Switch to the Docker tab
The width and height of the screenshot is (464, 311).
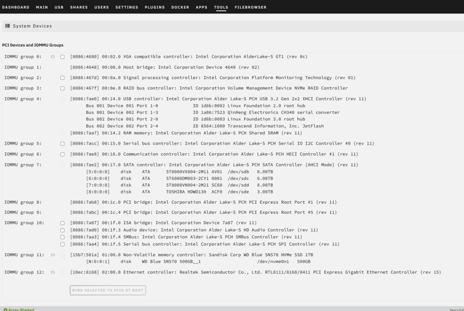pos(180,7)
